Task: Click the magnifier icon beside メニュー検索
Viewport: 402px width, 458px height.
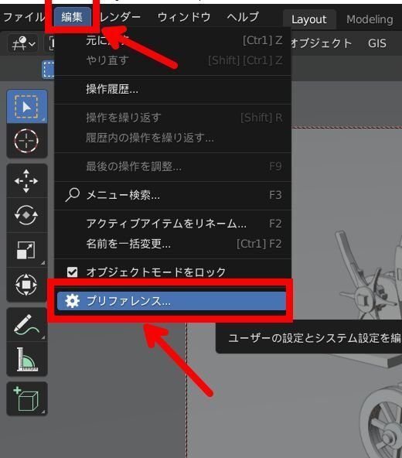Action: point(72,195)
